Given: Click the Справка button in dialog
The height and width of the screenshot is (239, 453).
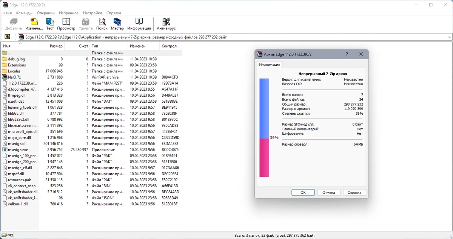Looking at the screenshot, I should pos(354,193).
